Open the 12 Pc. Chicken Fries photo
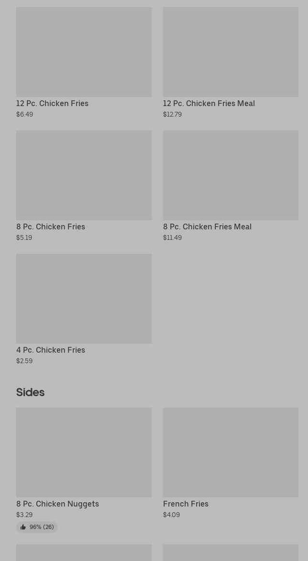 pos(84,52)
